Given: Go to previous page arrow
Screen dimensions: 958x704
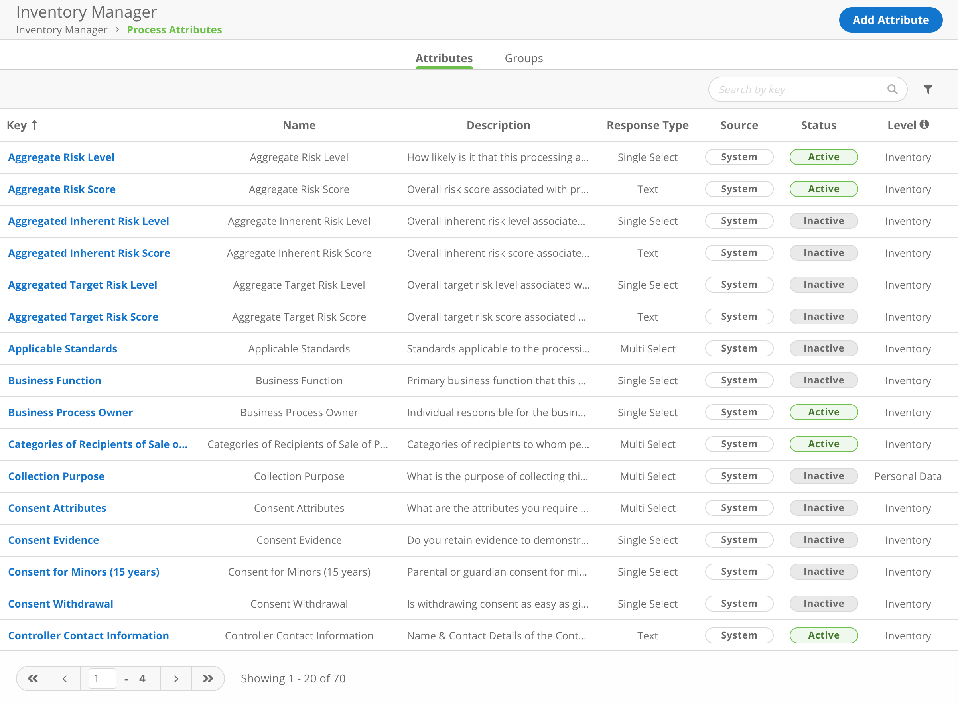Looking at the screenshot, I should click(x=64, y=678).
